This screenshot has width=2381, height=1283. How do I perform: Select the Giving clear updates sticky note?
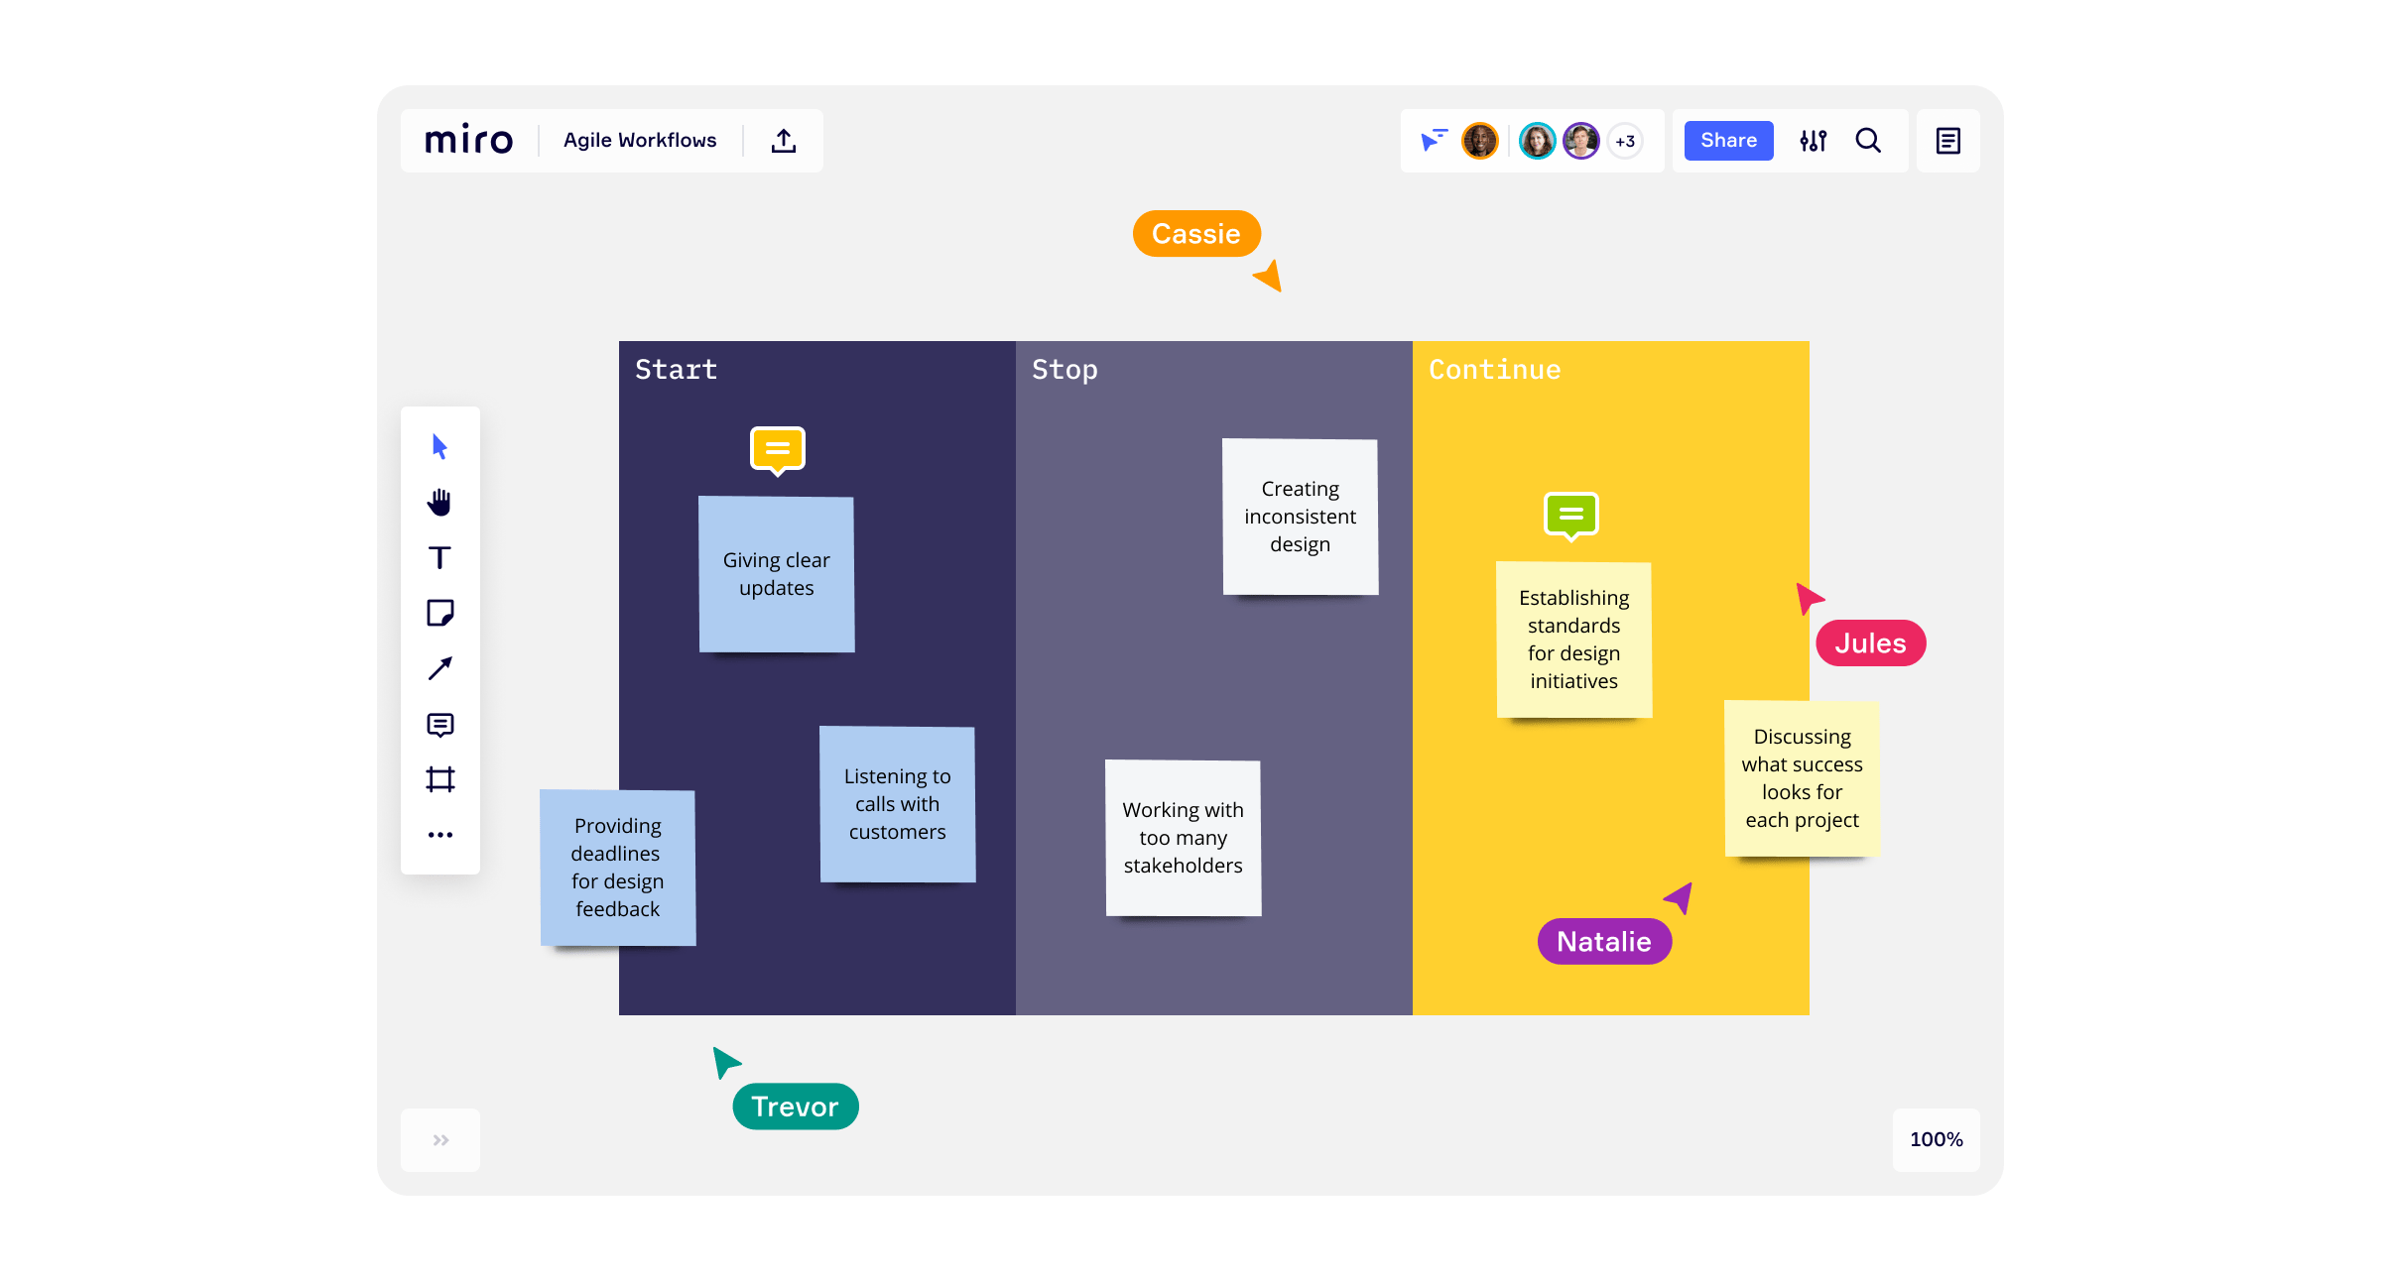[776, 575]
